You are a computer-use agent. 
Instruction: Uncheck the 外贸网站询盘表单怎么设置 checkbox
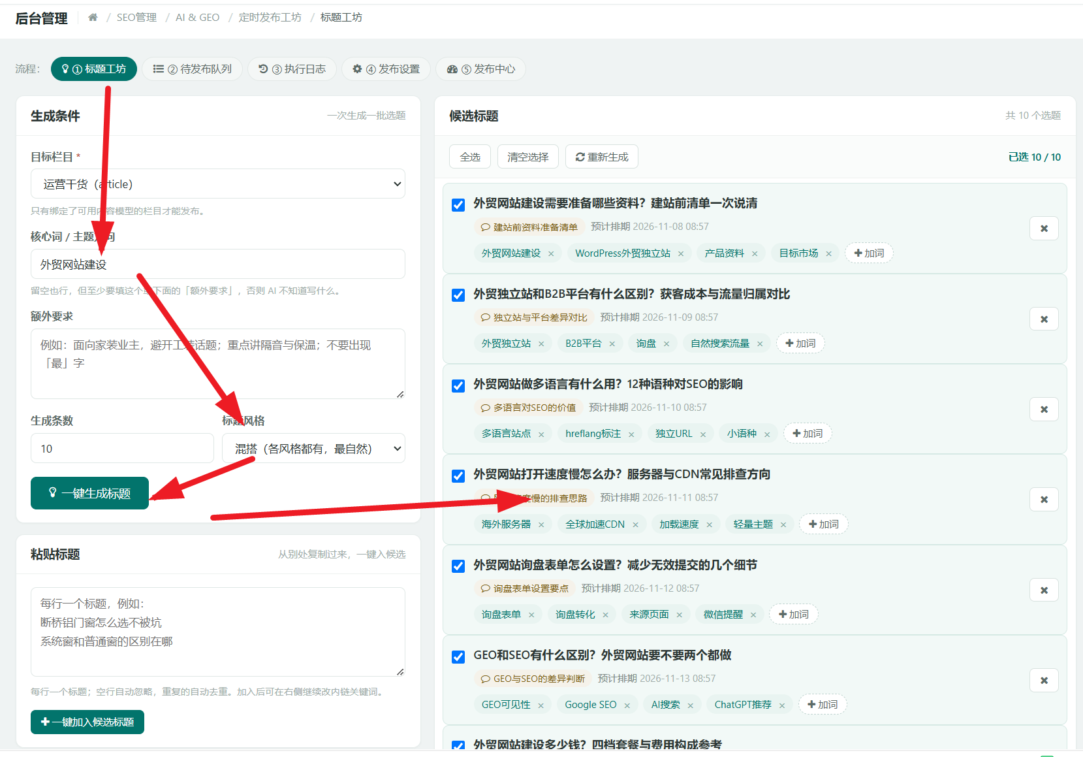point(458,566)
